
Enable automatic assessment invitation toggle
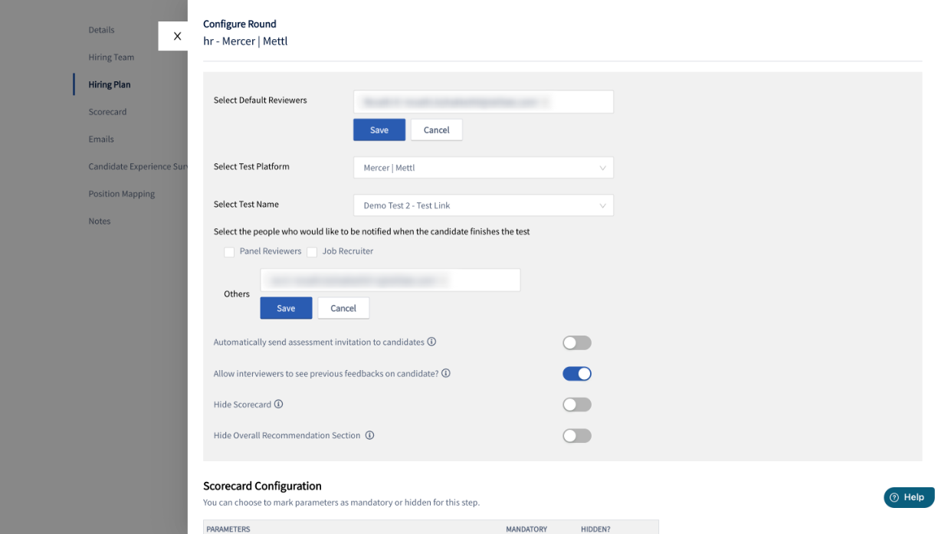[577, 343]
